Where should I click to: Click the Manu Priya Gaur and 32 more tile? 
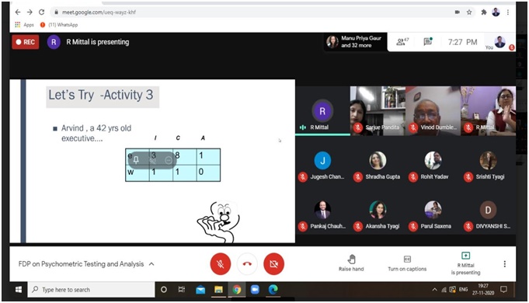click(x=355, y=42)
